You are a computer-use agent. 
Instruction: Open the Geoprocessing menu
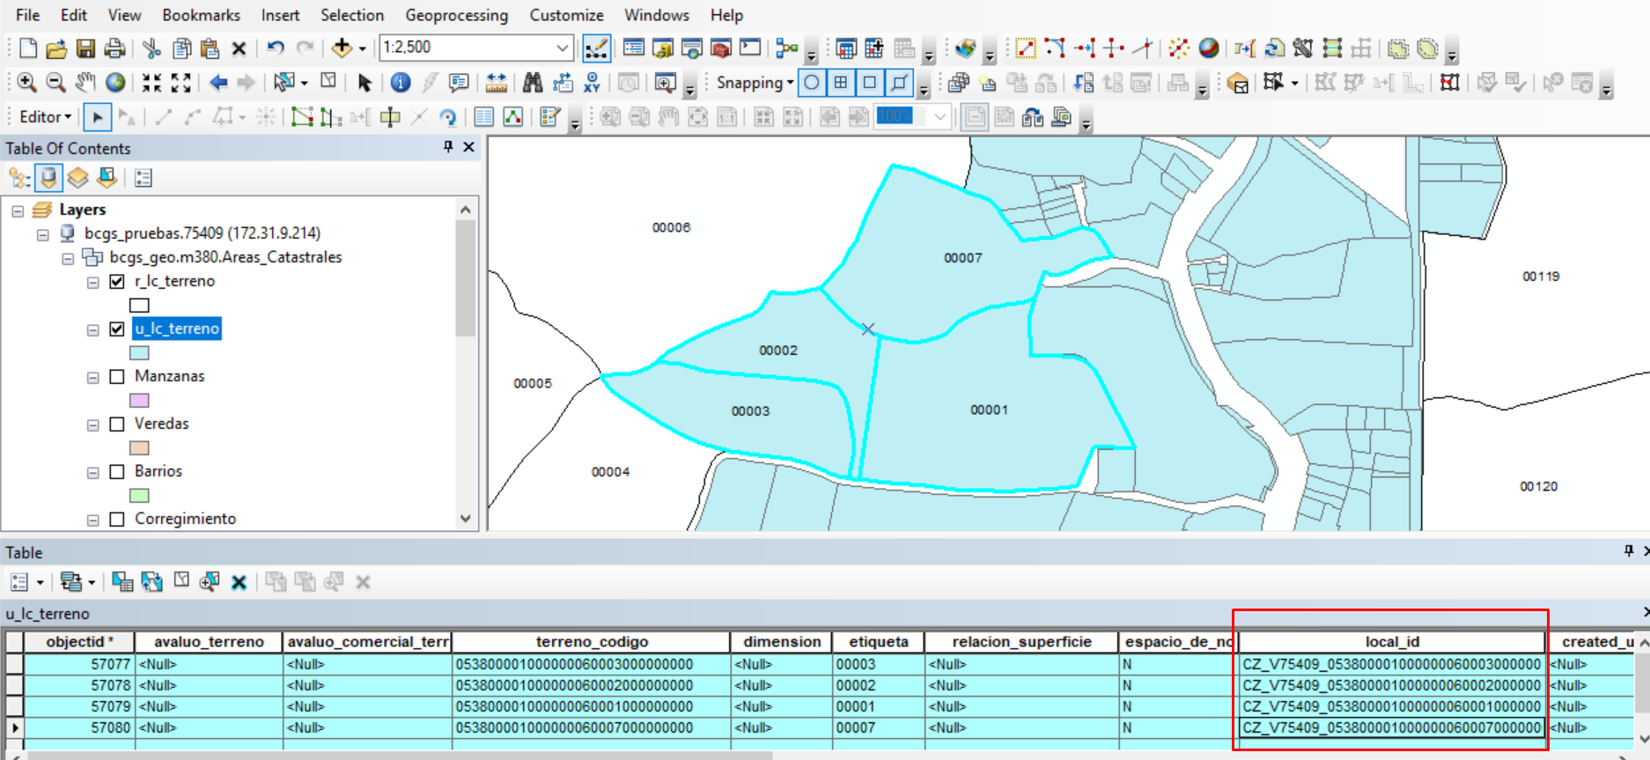point(456,15)
